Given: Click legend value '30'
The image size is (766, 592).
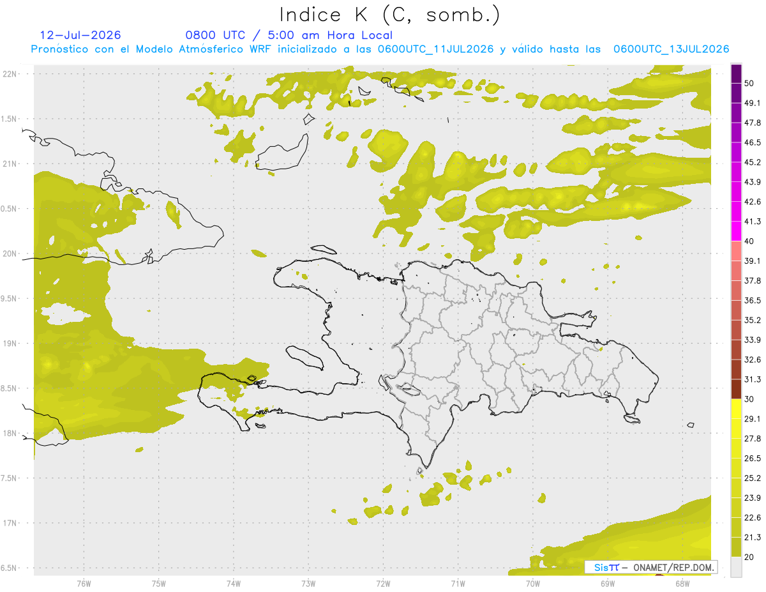Looking at the screenshot, I should (749, 399).
